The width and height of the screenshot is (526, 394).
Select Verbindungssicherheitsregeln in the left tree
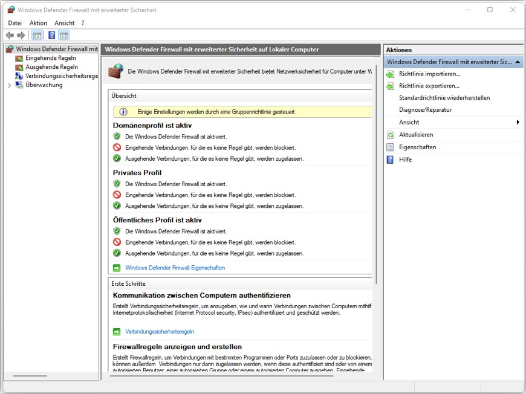tap(62, 76)
